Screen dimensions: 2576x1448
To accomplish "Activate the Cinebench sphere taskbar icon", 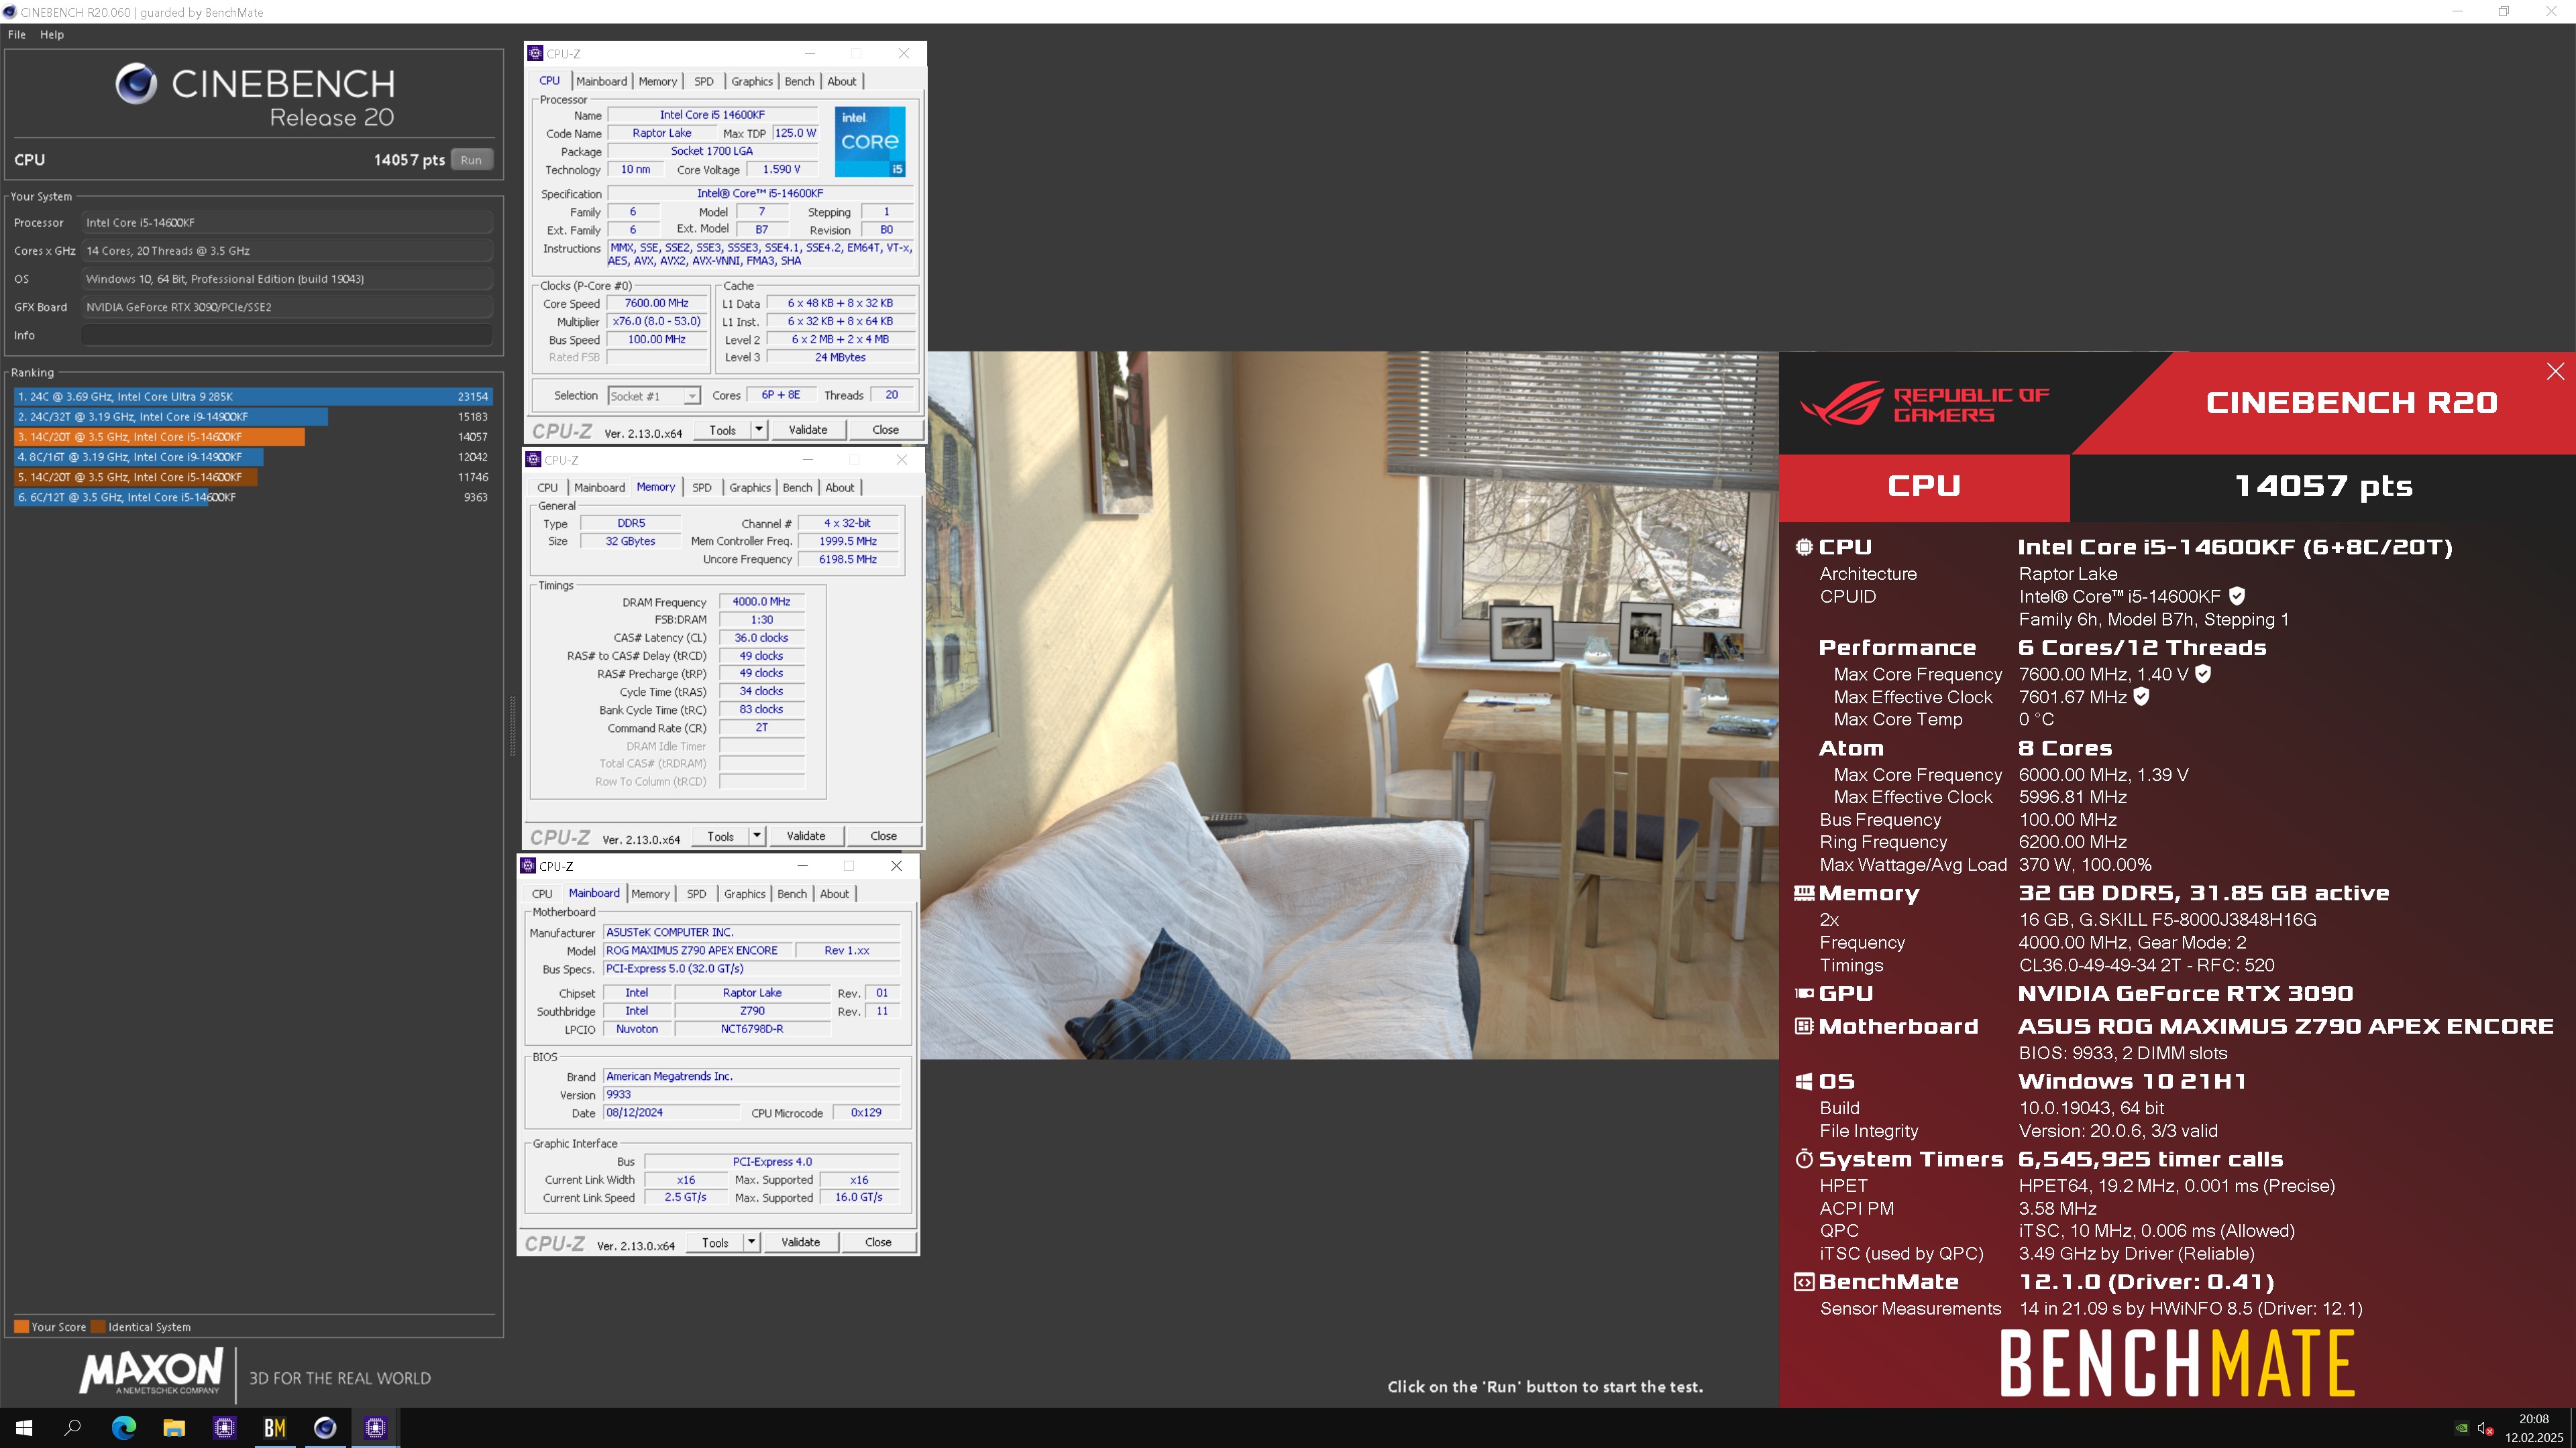I will tap(325, 1428).
